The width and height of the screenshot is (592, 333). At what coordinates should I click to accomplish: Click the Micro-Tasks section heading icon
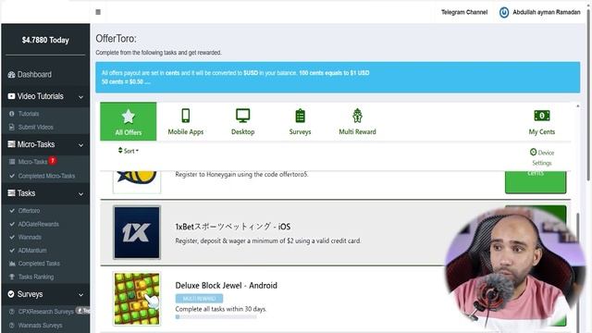pos(11,144)
